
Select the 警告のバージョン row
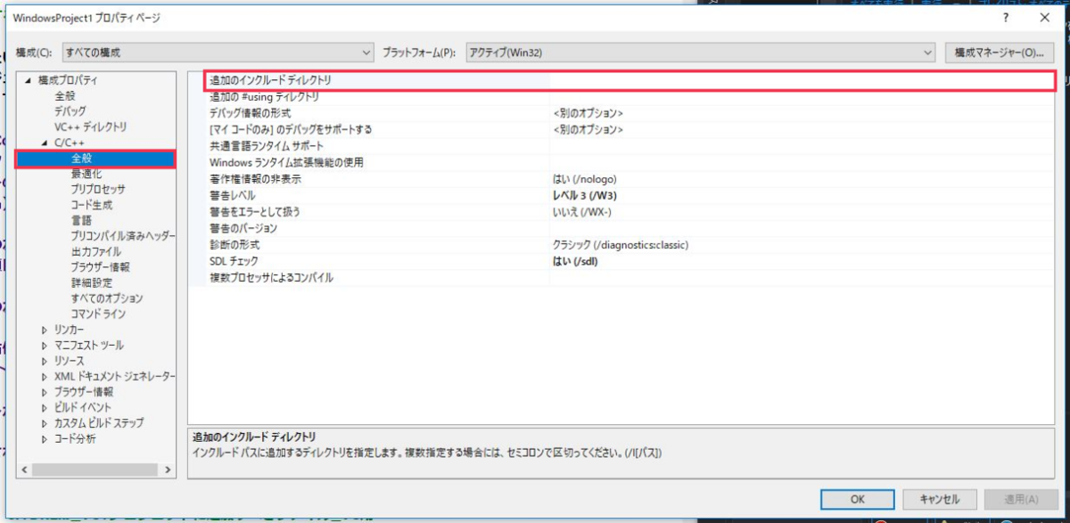630,228
